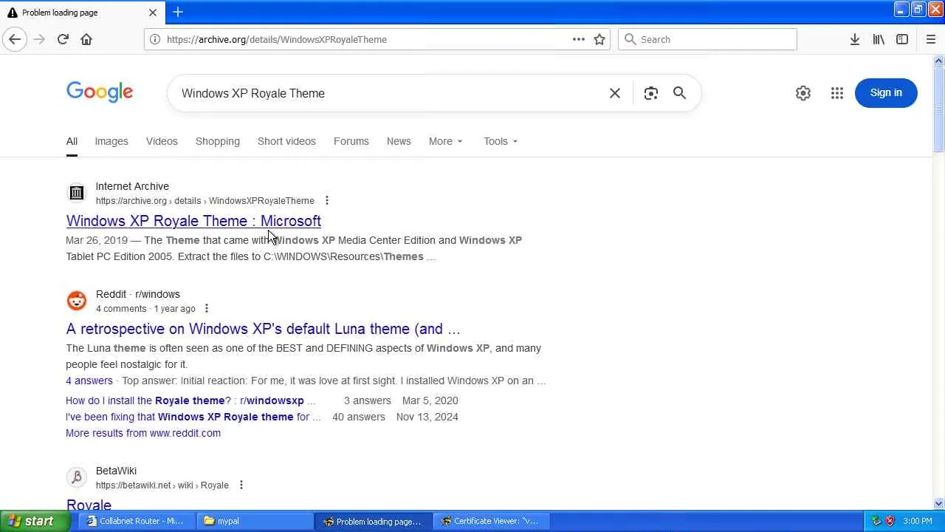
Task: Bookmark this page with the star
Action: click(599, 39)
